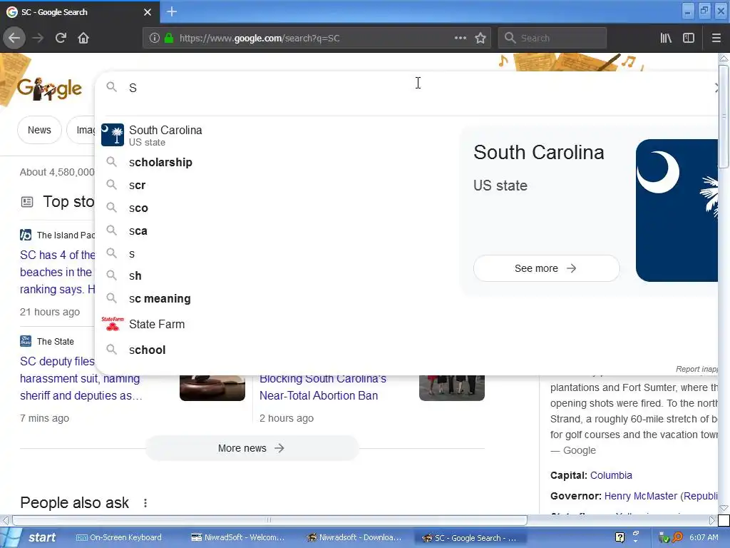Click the South Carolina flag icon in suggestions
Image resolution: width=730 pixels, height=548 pixels.
point(112,135)
